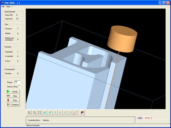Click the Makino controller name text
Image resolution: width=171 pixels, height=128 pixels.
tap(46, 120)
